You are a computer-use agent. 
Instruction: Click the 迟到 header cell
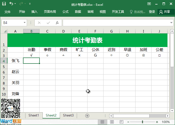[x=111, y=50]
